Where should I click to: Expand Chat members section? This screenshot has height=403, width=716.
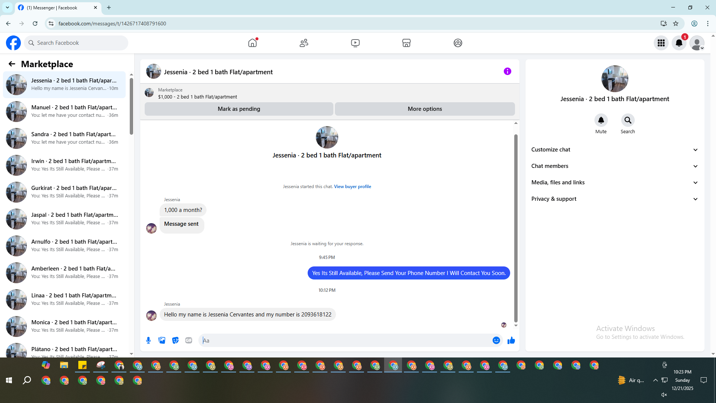615,166
